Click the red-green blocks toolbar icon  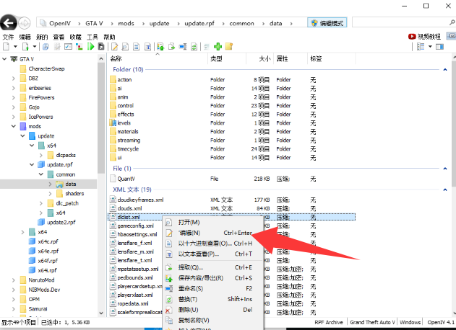click(x=79, y=46)
